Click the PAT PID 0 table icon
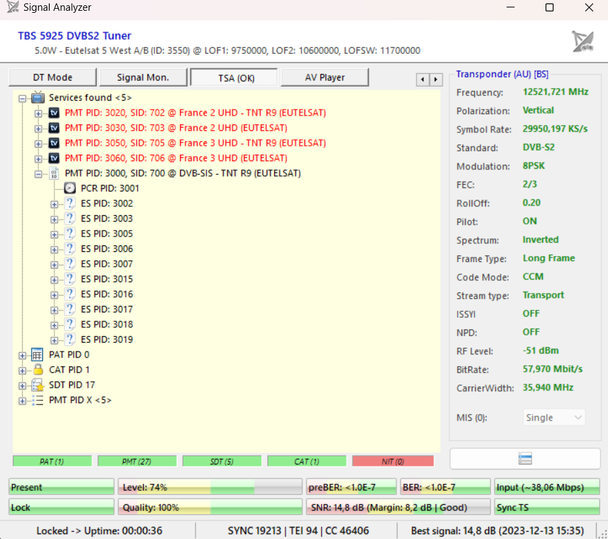 (37, 354)
